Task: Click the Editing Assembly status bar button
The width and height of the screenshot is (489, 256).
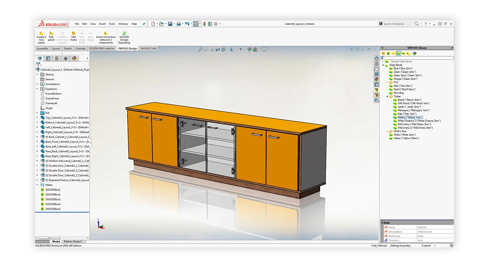Action: click(400, 246)
